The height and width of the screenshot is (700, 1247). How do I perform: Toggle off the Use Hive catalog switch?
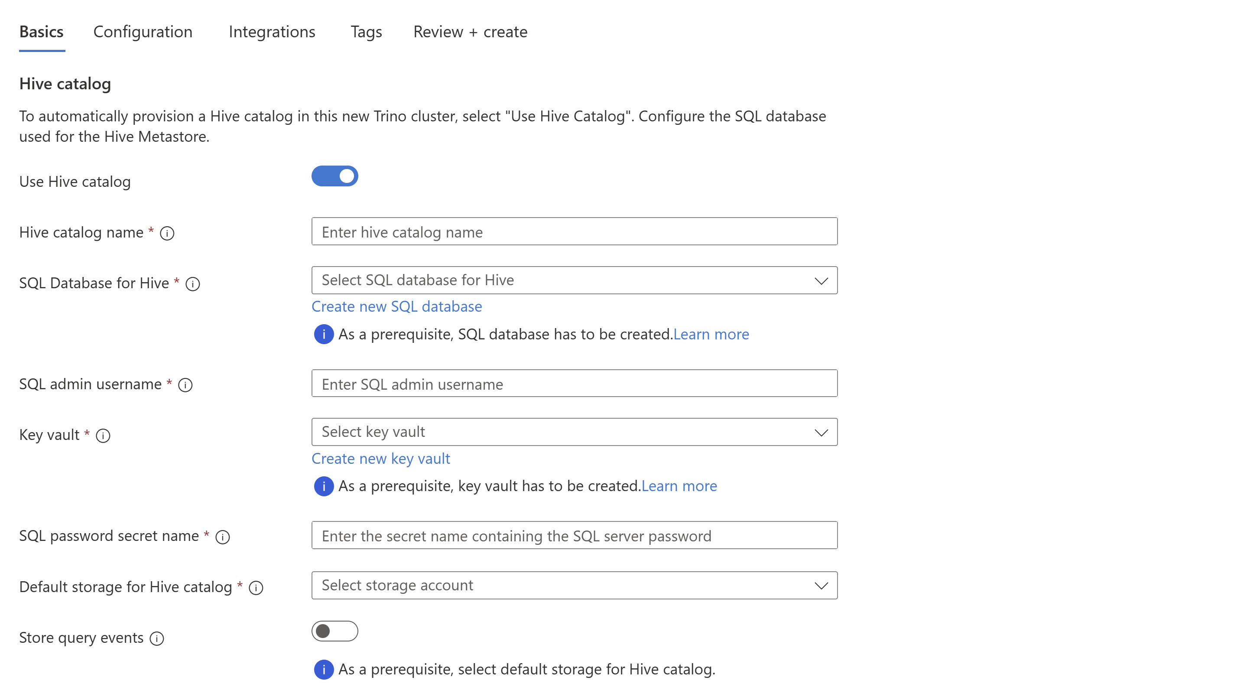pyautogui.click(x=334, y=176)
